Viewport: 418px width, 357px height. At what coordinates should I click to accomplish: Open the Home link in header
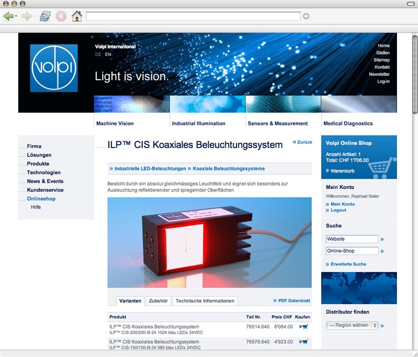pos(384,46)
